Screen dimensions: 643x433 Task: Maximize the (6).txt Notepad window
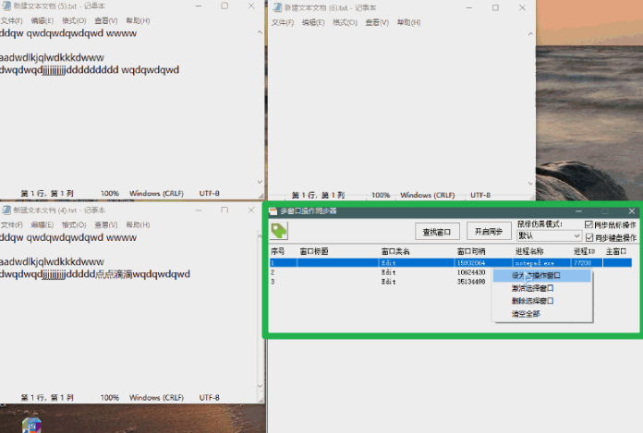495,7
